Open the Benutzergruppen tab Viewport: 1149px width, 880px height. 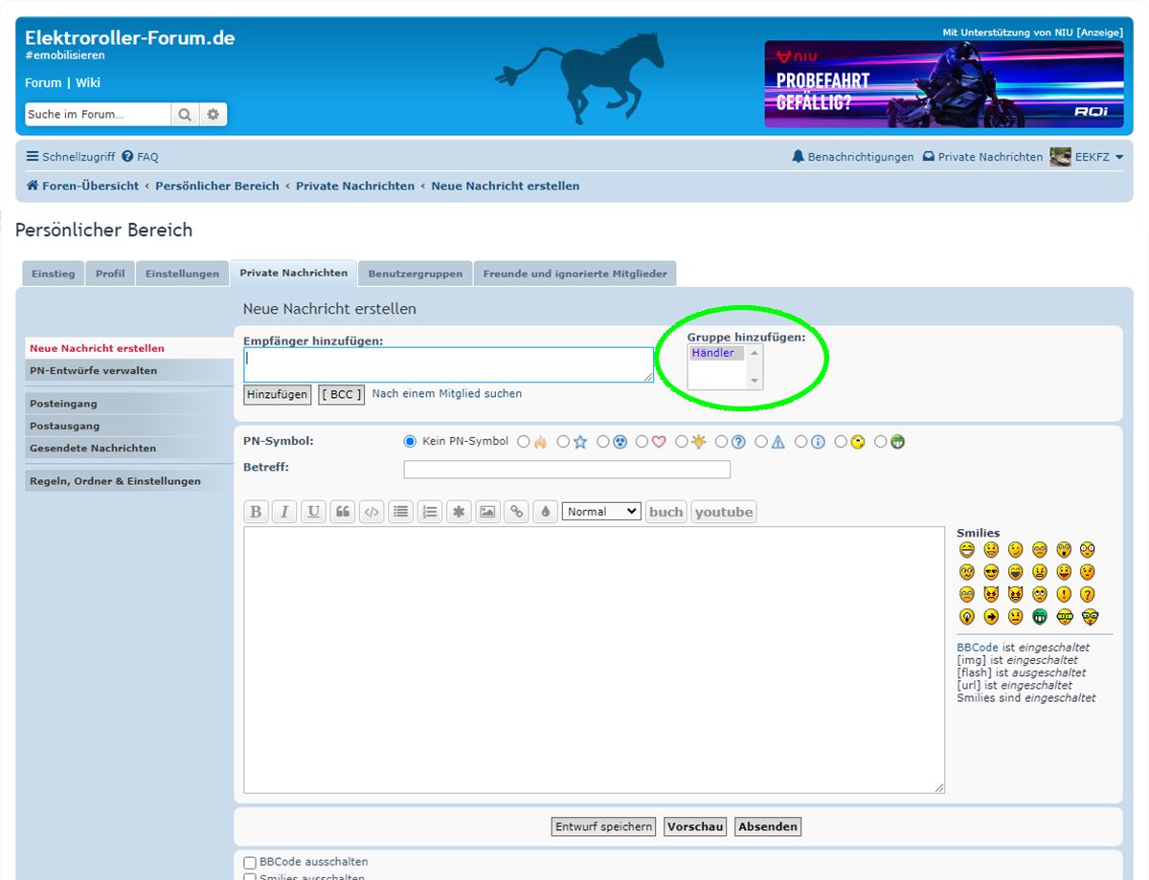point(416,274)
